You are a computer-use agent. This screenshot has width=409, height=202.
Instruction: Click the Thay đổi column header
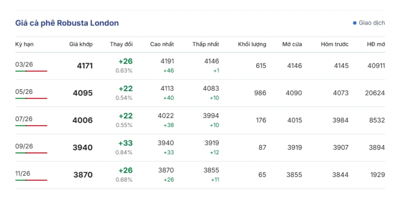[x=121, y=44]
